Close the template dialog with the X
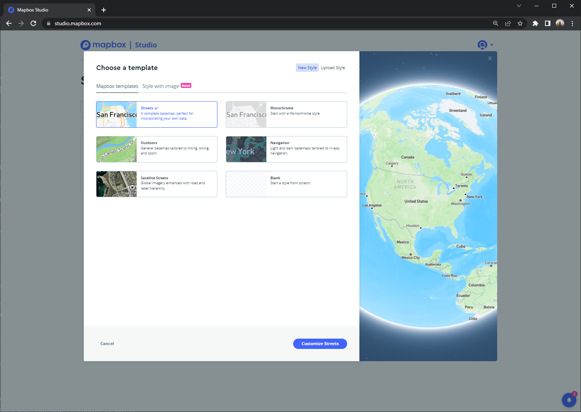 click(x=490, y=58)
